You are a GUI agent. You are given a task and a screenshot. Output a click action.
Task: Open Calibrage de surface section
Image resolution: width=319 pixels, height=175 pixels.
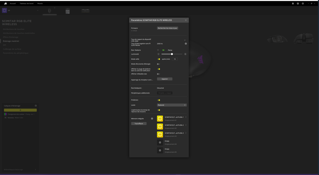coord(12,49)
